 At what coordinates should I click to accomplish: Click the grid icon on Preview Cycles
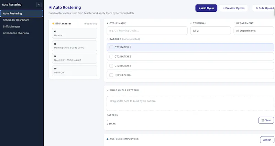coord(223,8)
